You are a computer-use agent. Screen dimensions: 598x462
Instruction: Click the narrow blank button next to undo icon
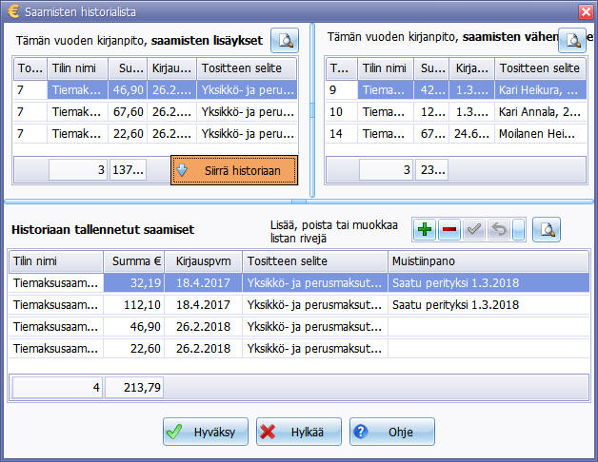tap(519, 229)
